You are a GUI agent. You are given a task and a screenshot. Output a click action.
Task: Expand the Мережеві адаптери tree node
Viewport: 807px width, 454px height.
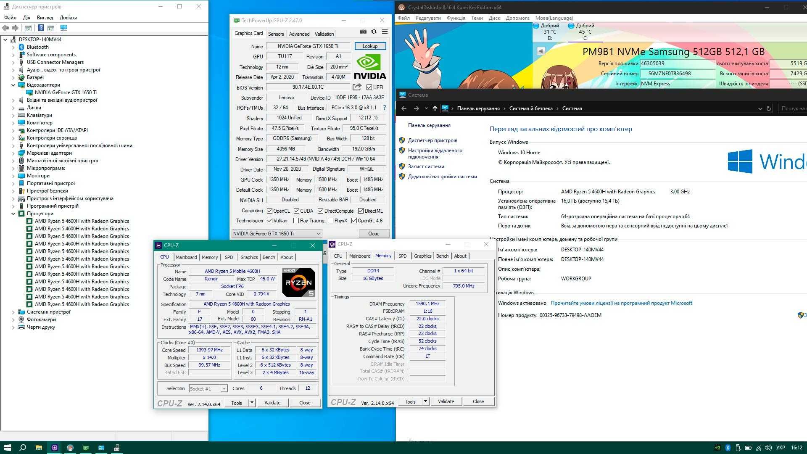point(13,153)
